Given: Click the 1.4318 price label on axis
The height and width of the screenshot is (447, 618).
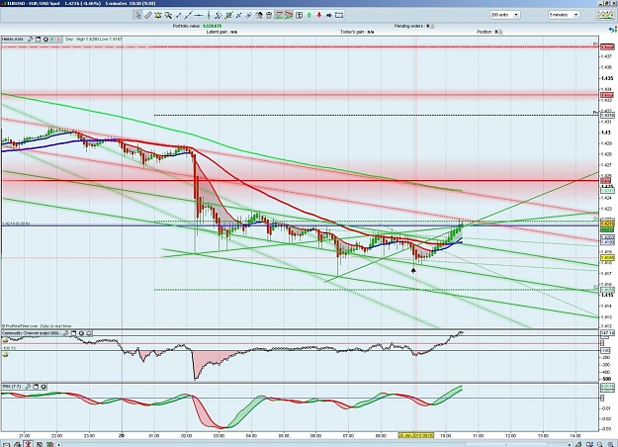Looking at the screenshot, I should pyautogui.click(x=607, y=116).
